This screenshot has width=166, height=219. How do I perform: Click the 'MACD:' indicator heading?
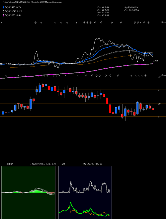click(x=10, y=164)
